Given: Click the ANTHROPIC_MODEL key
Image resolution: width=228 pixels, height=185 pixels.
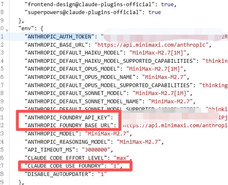Looking at the screenshot, I should 52,133.
